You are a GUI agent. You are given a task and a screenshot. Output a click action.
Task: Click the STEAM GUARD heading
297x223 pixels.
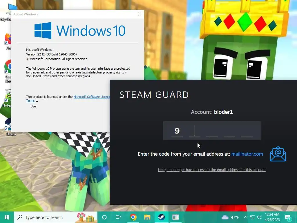(154, 95)
